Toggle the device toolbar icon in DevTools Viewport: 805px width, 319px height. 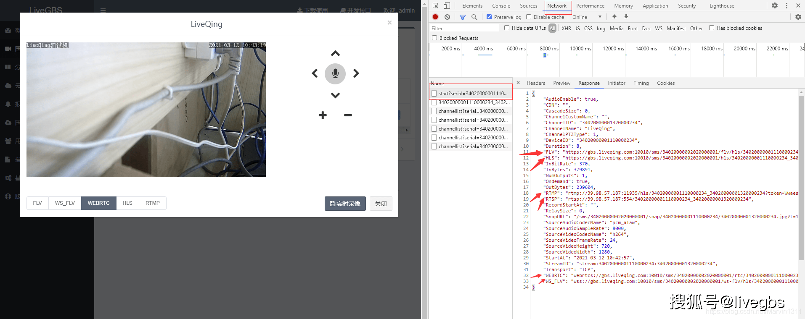click(x=447, y=6)
